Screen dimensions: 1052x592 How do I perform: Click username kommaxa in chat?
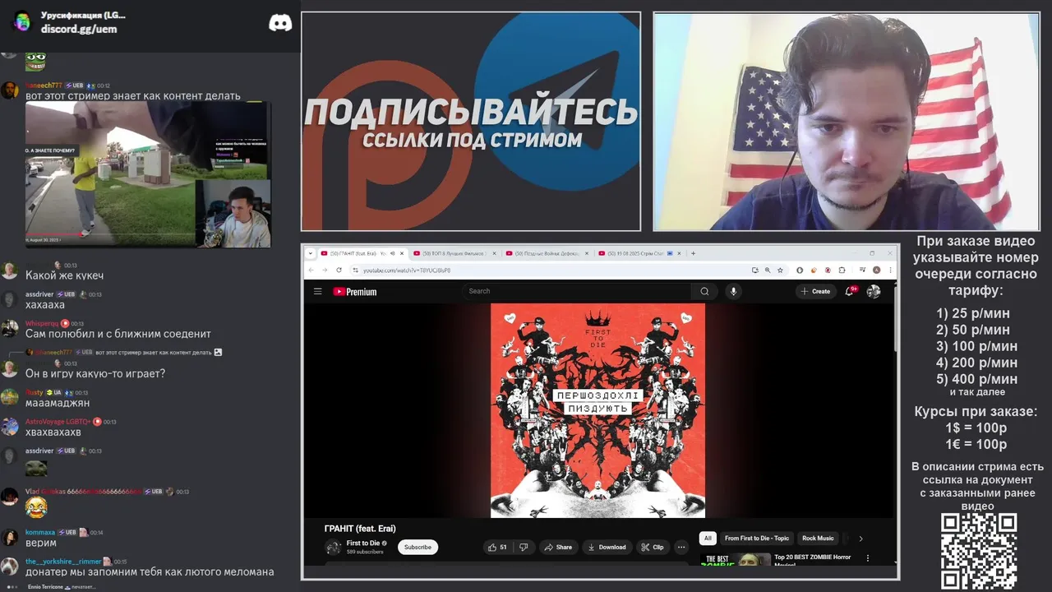tap(40, 532)
